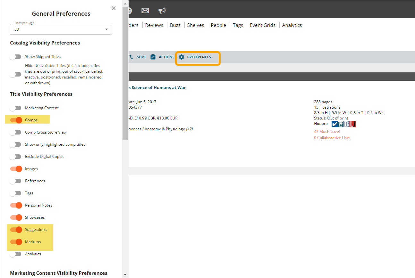Image resolution: width=415 pixels, height=278 pixels.
Task: Enable the Analytics visibility switch
Action: pos(15,254)
